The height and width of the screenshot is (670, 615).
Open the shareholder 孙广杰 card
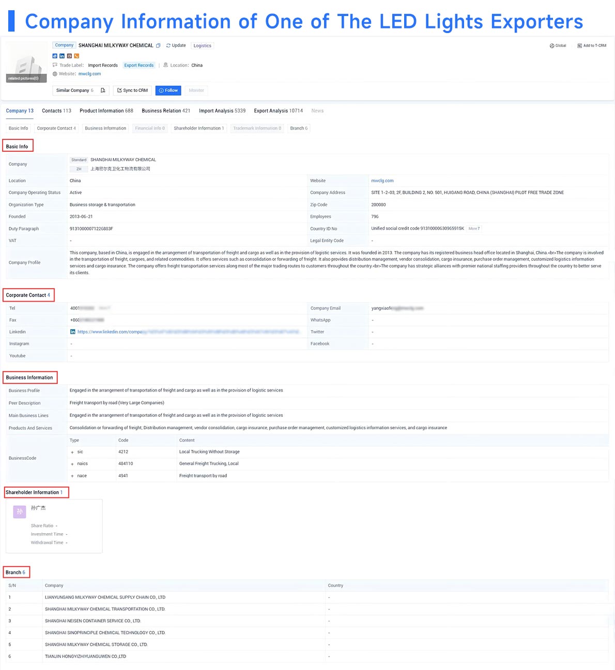click(x=54, y=526)
